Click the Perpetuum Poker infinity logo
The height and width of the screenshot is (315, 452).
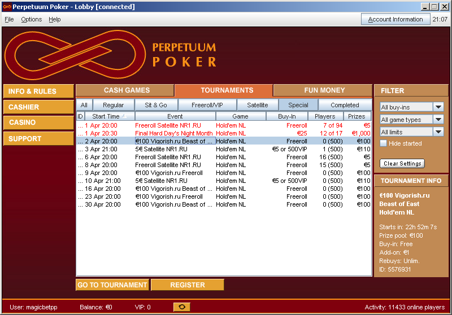click(75, 55)
